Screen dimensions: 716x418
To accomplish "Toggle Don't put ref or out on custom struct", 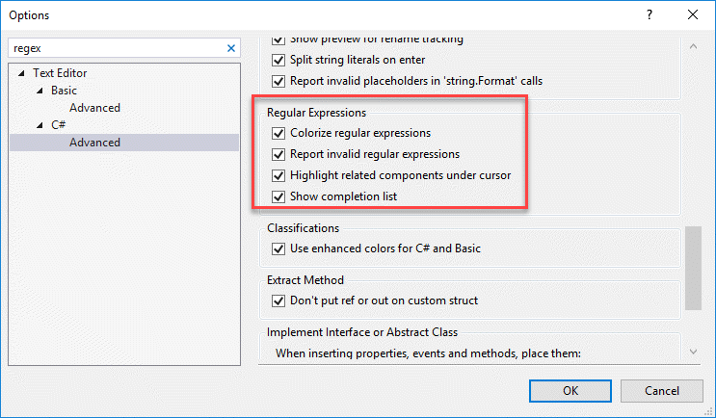I will (279, 300).
